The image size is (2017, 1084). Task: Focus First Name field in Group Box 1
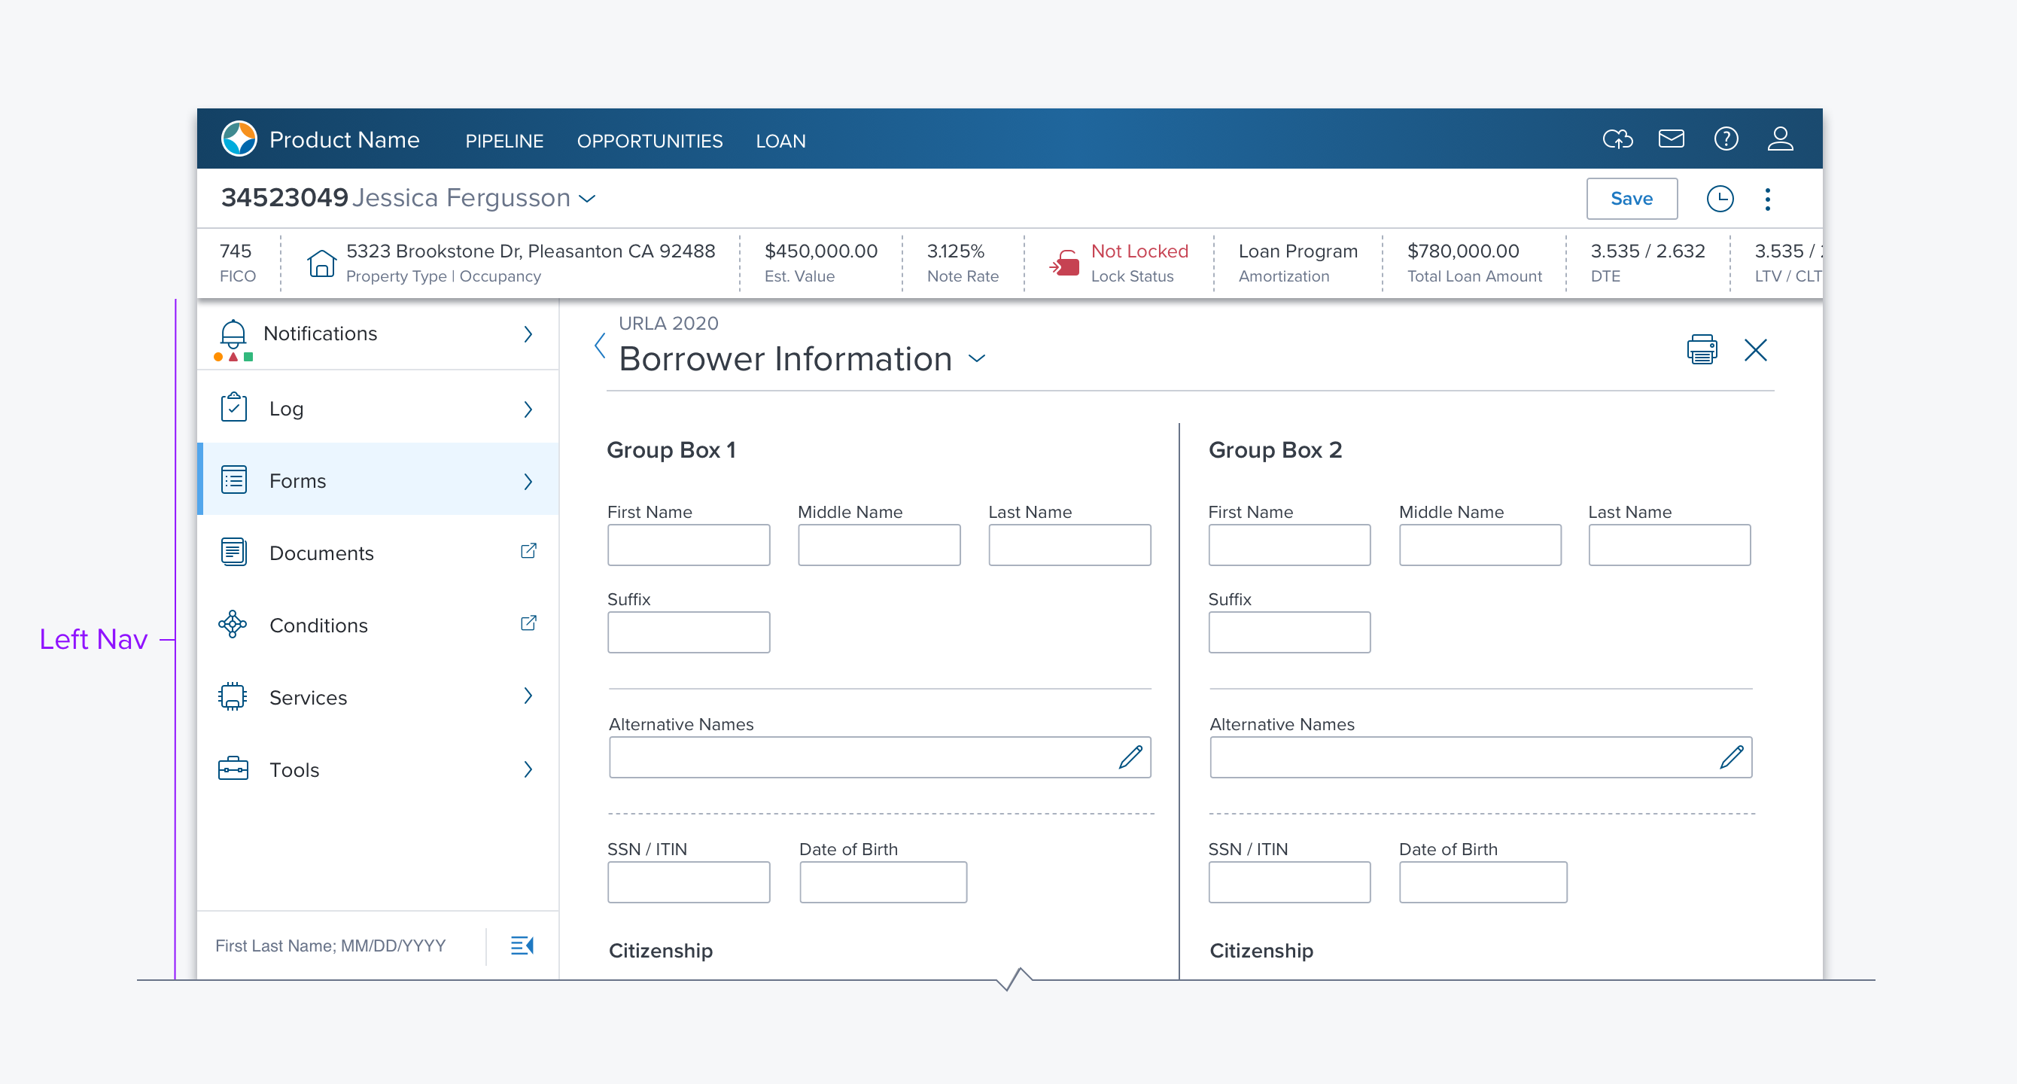coord(688,545)
